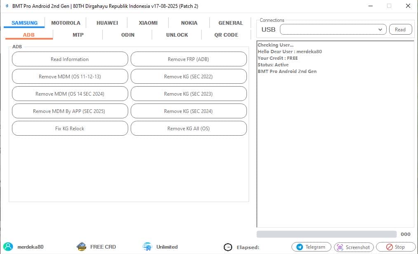418x254 pixels.
Task: Click the merdeka80 user avatar icon
Action: coord(8,247)
